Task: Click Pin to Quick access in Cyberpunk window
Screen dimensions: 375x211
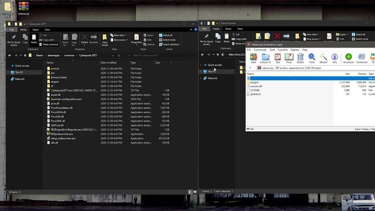Action: [14, 40]
